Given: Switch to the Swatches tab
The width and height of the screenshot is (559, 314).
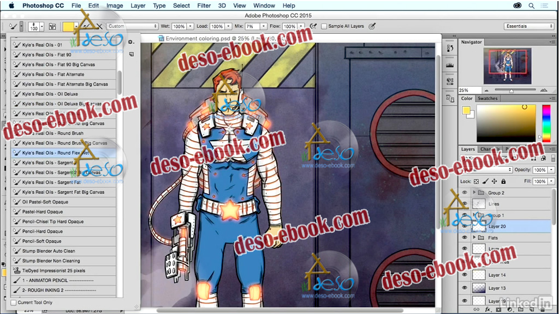Looking at the screenshot, I should tap(487, 99).
